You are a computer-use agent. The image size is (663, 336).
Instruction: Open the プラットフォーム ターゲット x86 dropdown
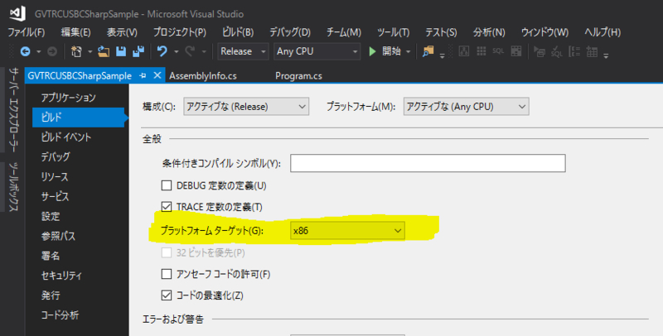pyautogui.click(x=347, y=231)
